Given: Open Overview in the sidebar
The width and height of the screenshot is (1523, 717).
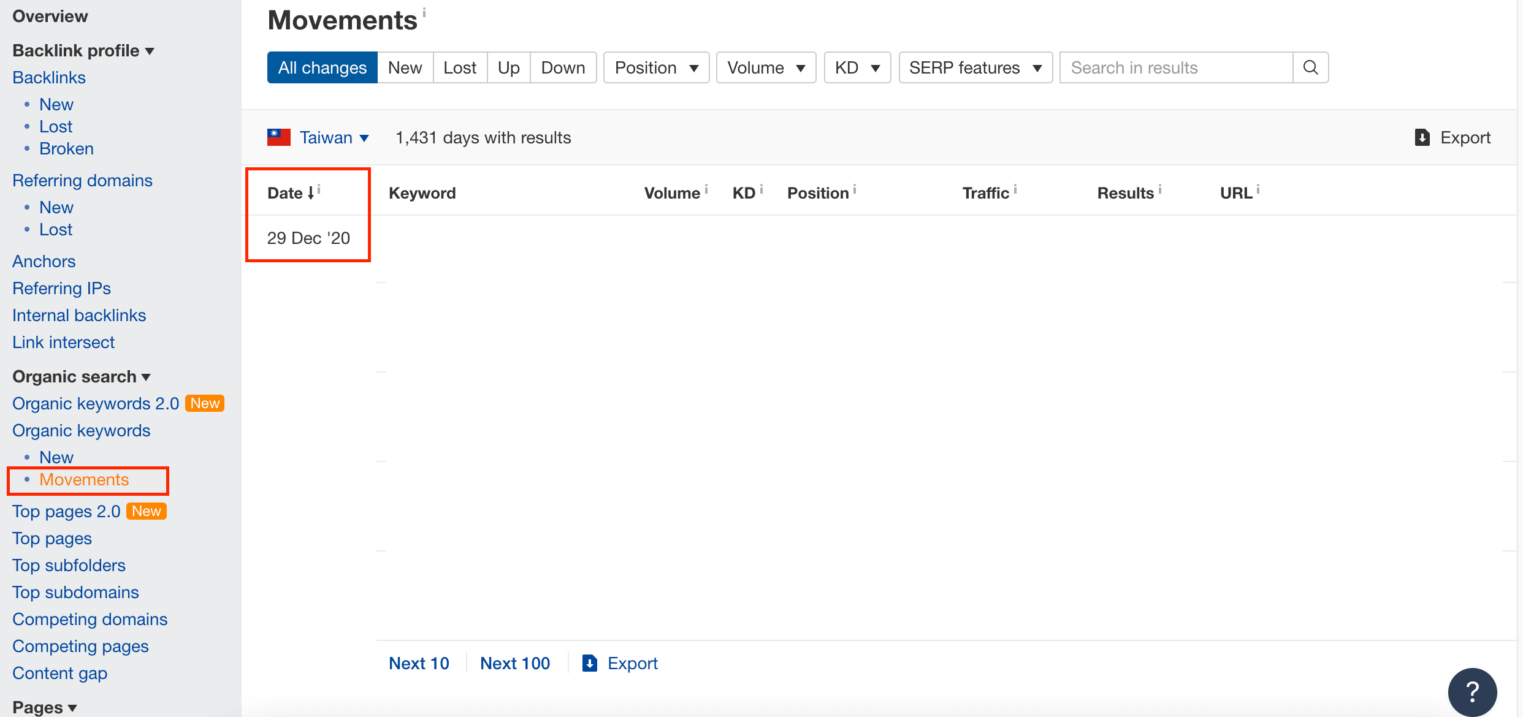Looking at the screenshot, I should pos(50,16).
